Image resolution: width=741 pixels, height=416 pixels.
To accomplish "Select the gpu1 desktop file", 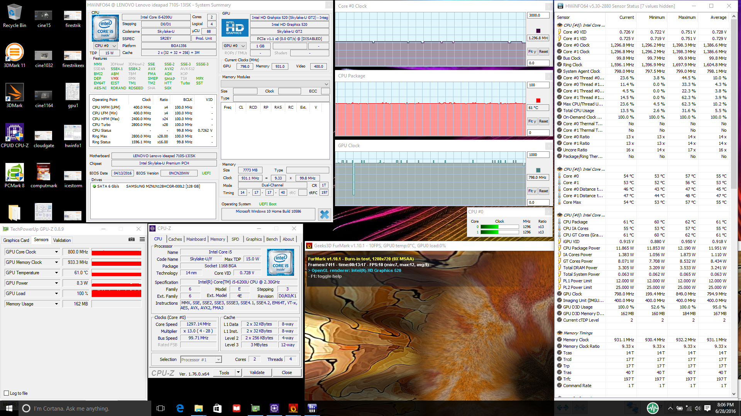I will [73, 96].
